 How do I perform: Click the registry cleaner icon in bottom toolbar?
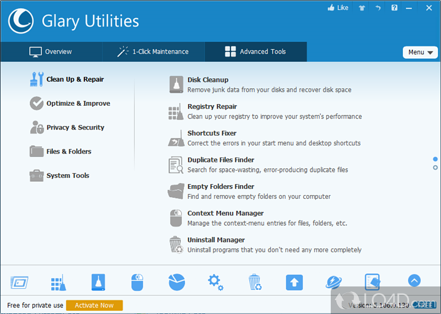coord(58,283)
